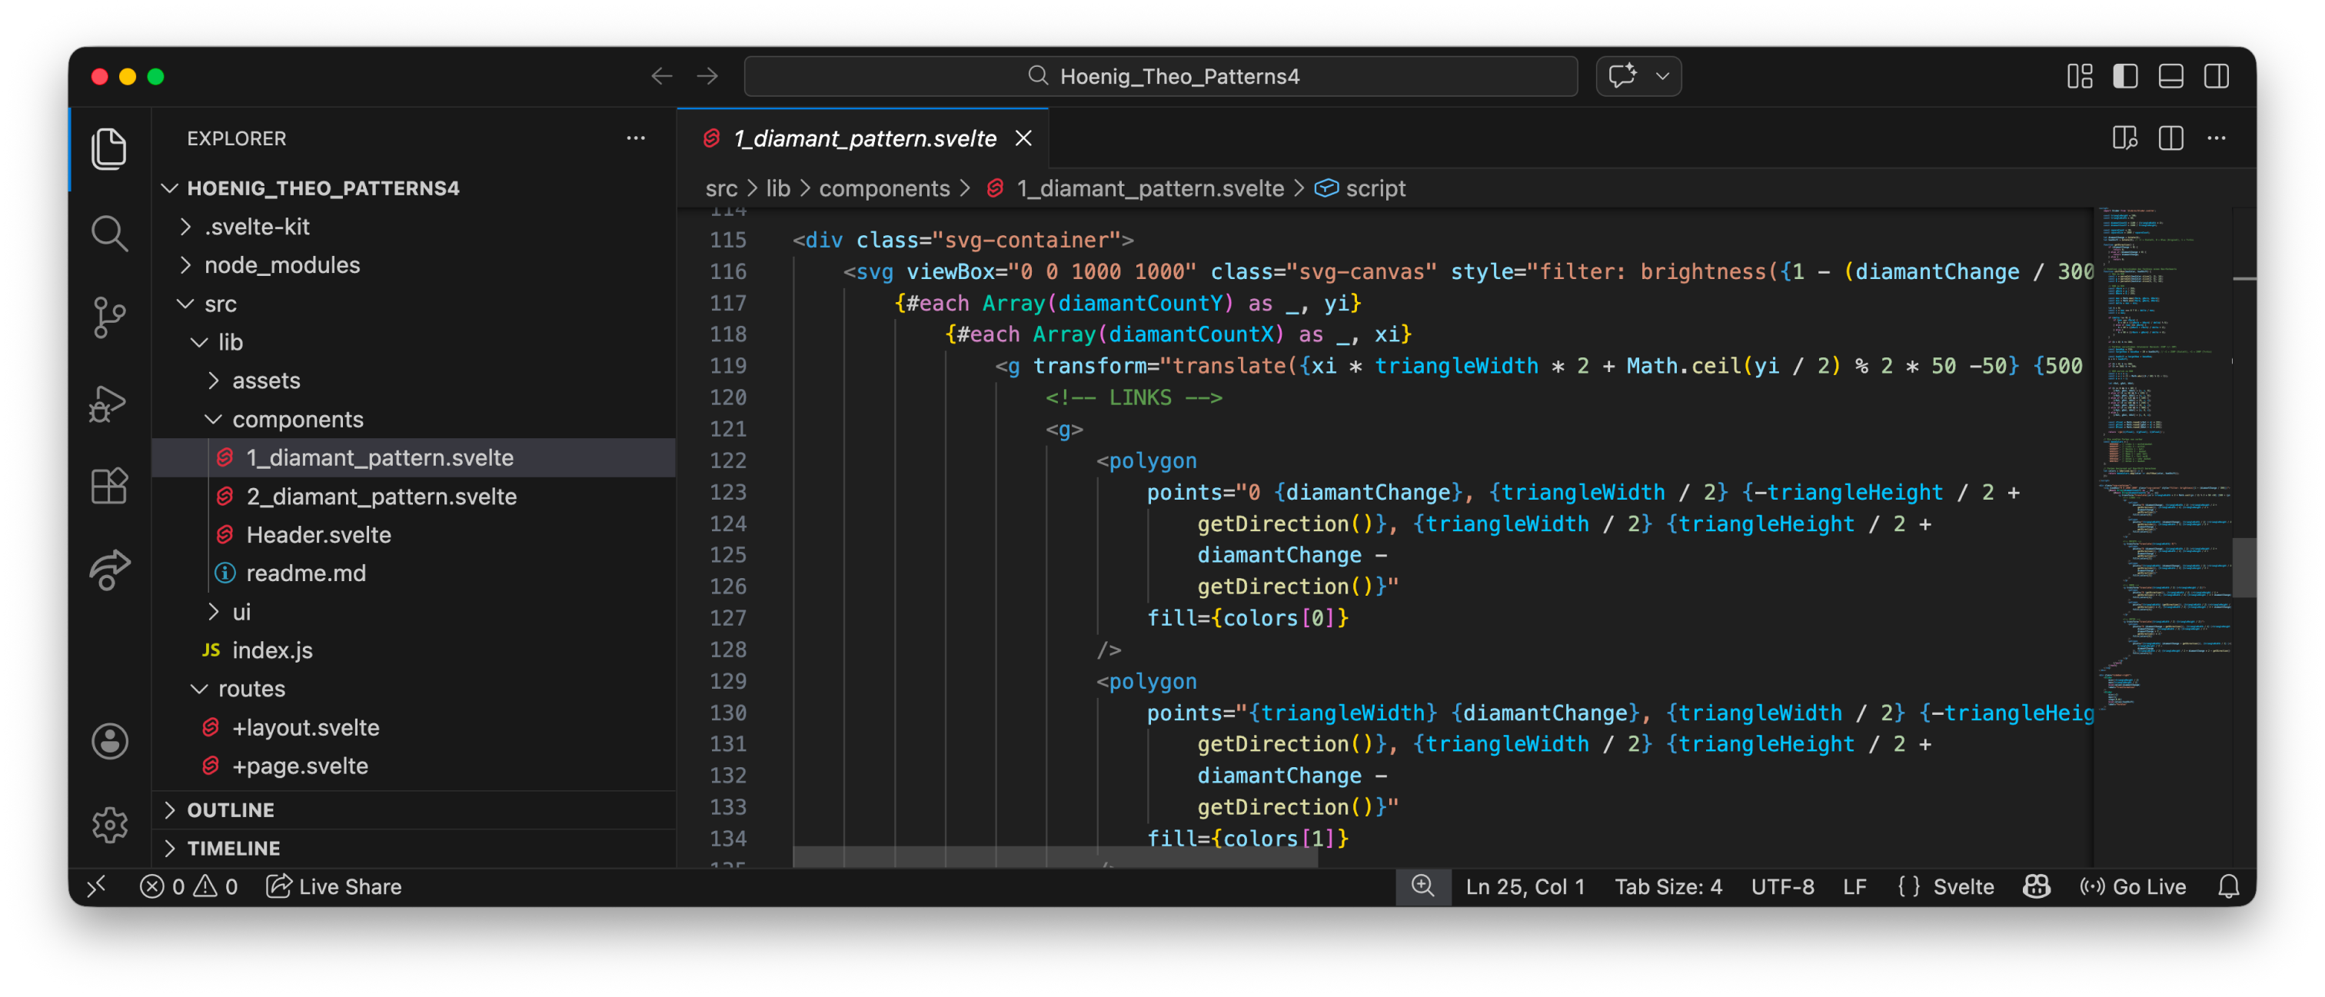The width and height of the screenshot is (2325, 997).
Task: Open the Search view in activity bar
Action: [109, 233]
